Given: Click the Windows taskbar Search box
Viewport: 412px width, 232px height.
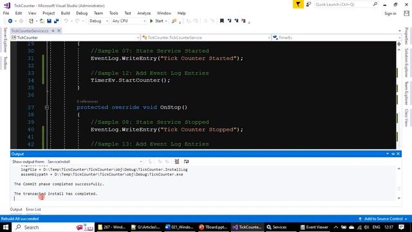Looking at the screenshot, I should click(53, 227).
